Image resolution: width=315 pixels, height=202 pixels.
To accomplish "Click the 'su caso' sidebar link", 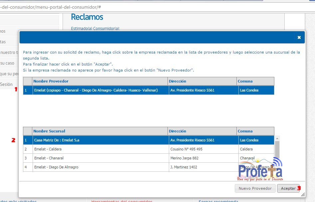I will click(x=7, y=63).
